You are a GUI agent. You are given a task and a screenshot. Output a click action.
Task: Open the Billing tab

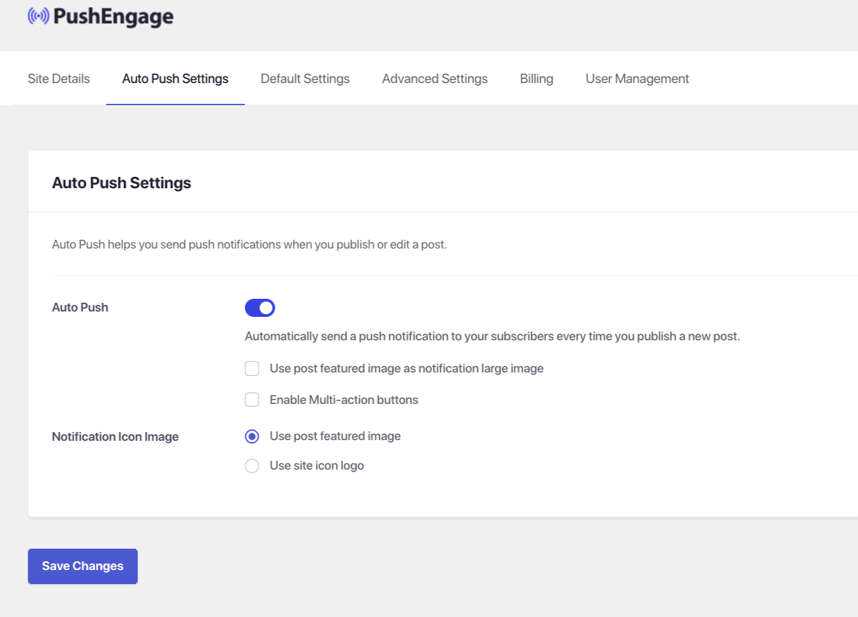pos(537,79)
